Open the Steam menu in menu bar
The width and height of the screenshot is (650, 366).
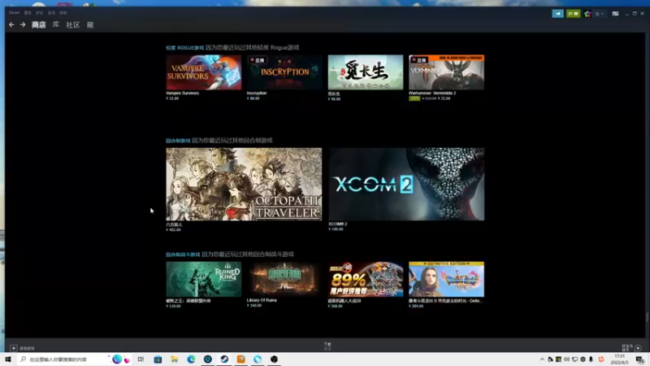(14, 13)
